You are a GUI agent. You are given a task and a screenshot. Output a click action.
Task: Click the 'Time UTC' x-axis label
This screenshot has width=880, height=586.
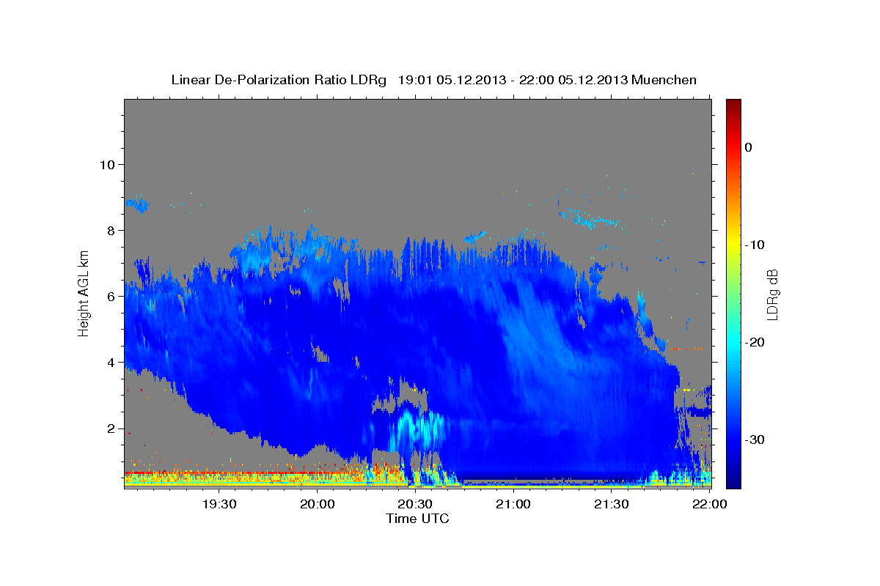coord(417,519)
